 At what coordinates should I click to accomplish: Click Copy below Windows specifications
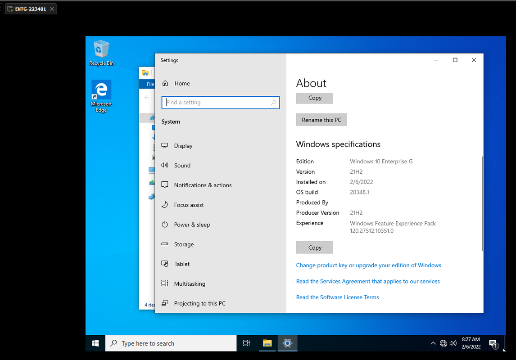pos(315,247)
